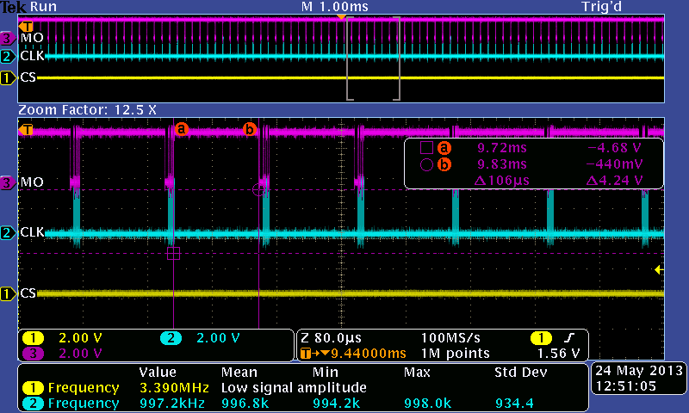The width and height of the screenshot is (689, 413).
Task: Click the orange trigger position marker at top
Action: [341, 17]
